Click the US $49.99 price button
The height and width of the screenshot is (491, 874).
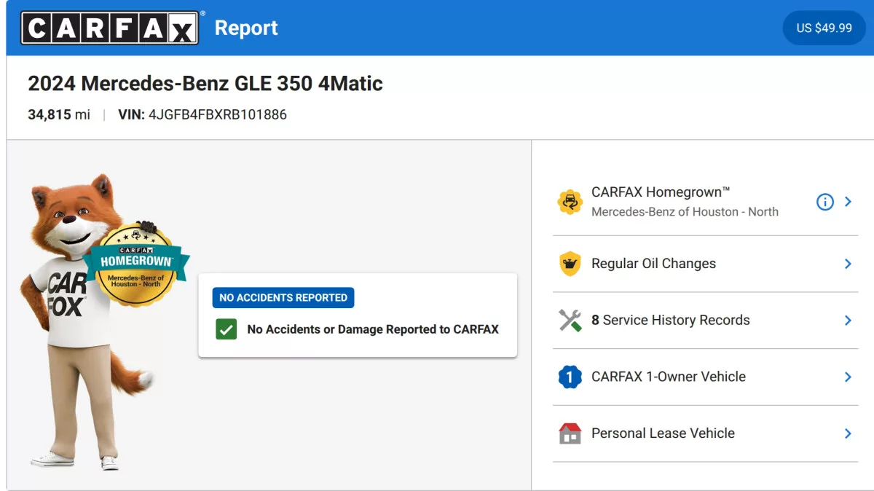[x=824, y=28]
